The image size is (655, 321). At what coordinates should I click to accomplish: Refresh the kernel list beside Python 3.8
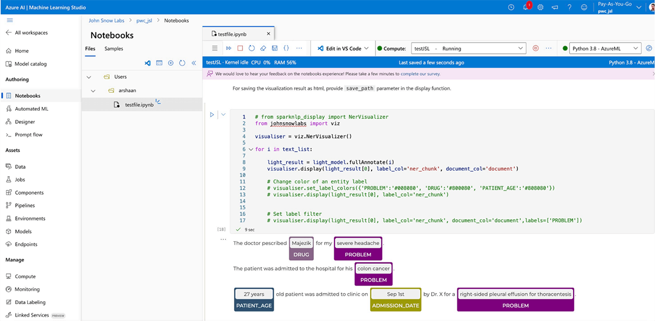tap(649, 48)
